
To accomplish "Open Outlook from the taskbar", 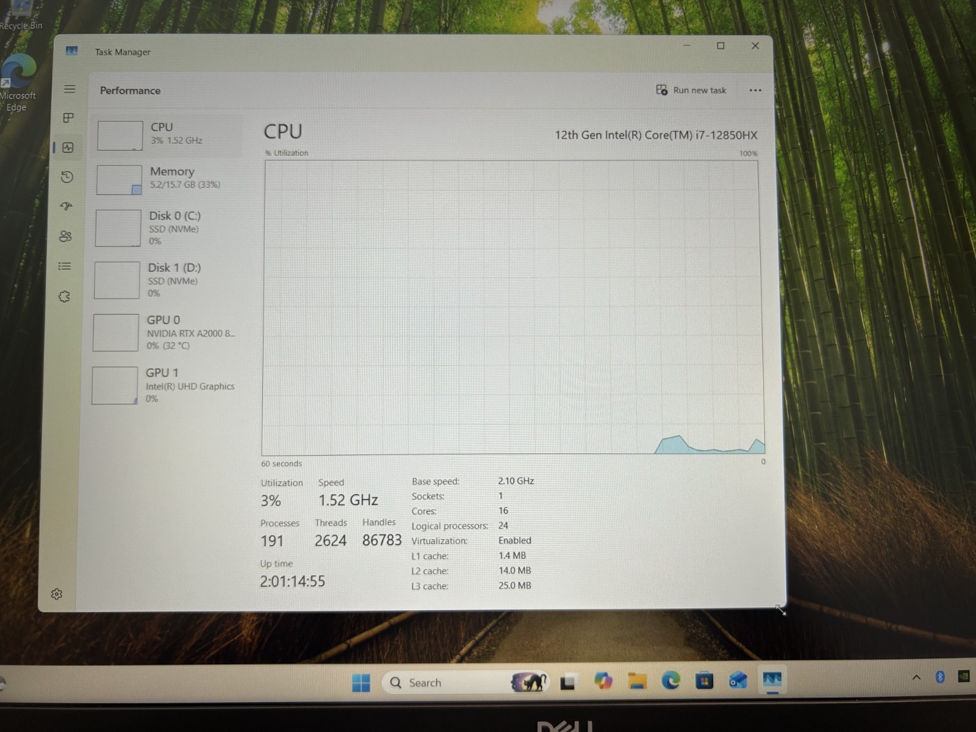I will click(738, 680).
